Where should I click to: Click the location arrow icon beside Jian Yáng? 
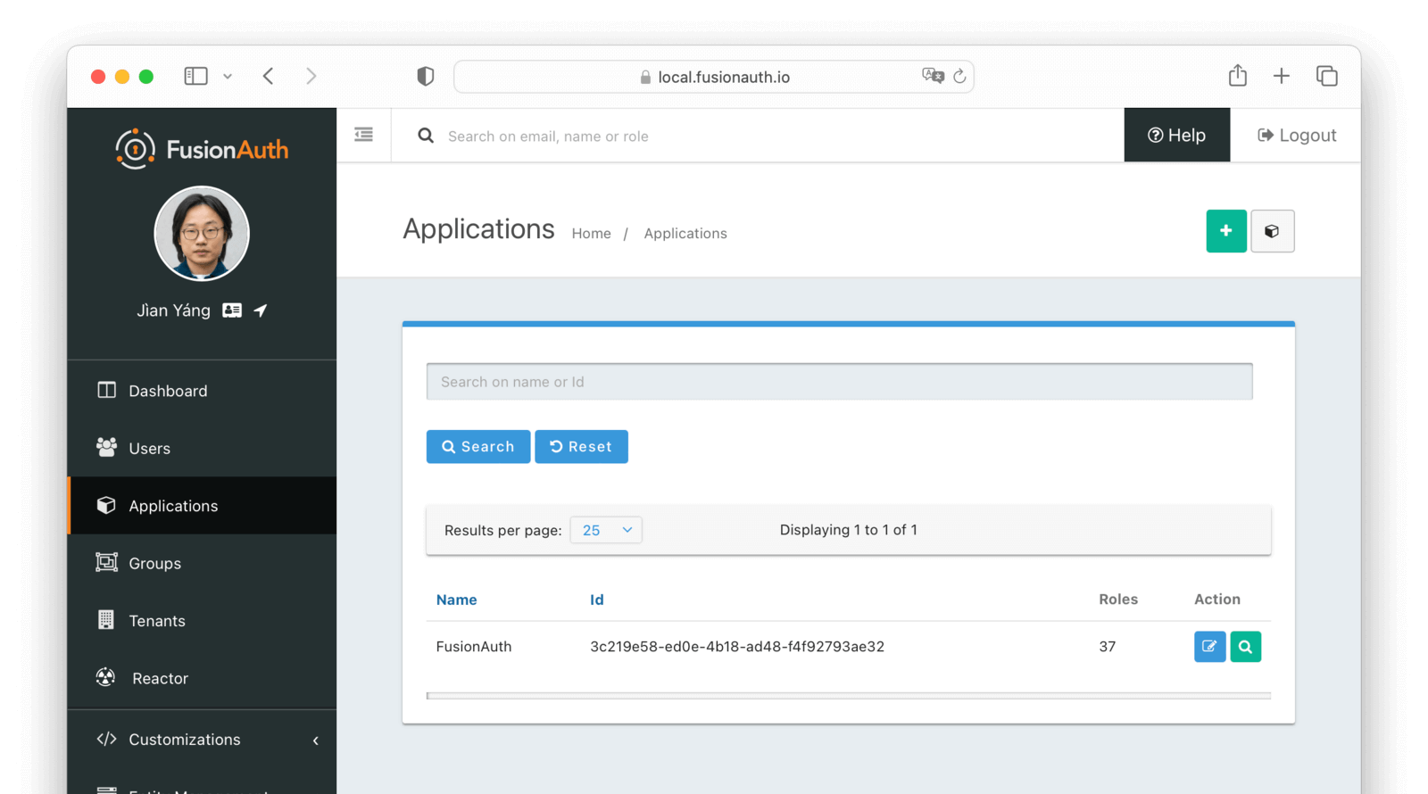(x=261, y=310)
